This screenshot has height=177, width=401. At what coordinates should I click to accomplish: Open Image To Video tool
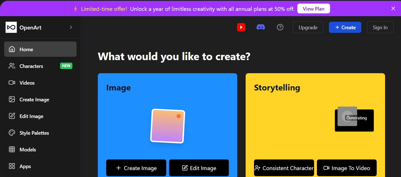(347, 168)
